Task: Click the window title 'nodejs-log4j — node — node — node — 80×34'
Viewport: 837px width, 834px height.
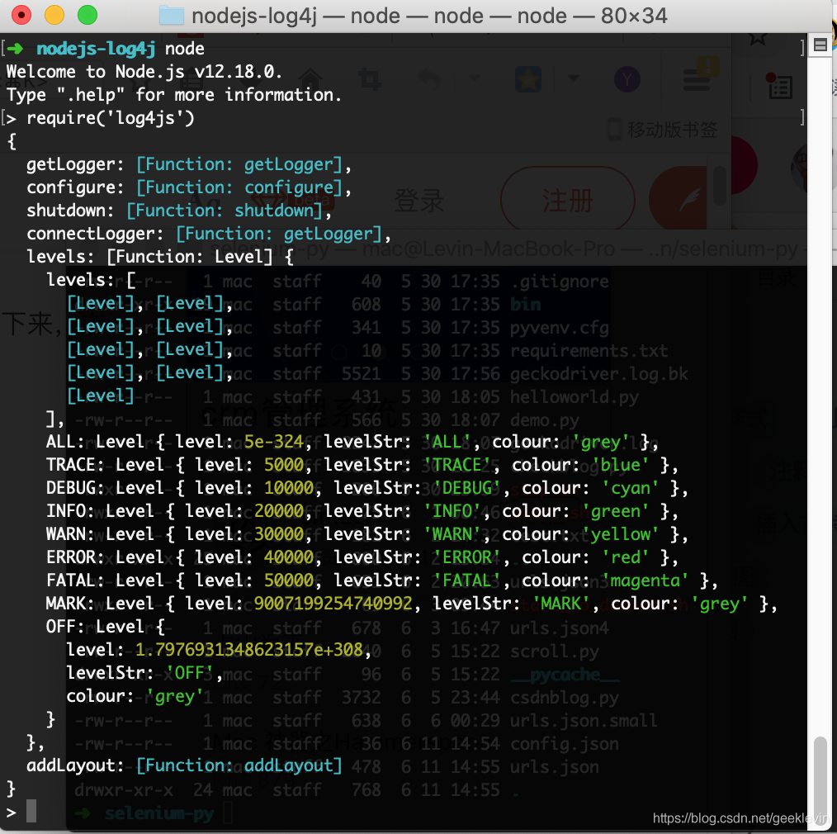Action: click(429, 16)
